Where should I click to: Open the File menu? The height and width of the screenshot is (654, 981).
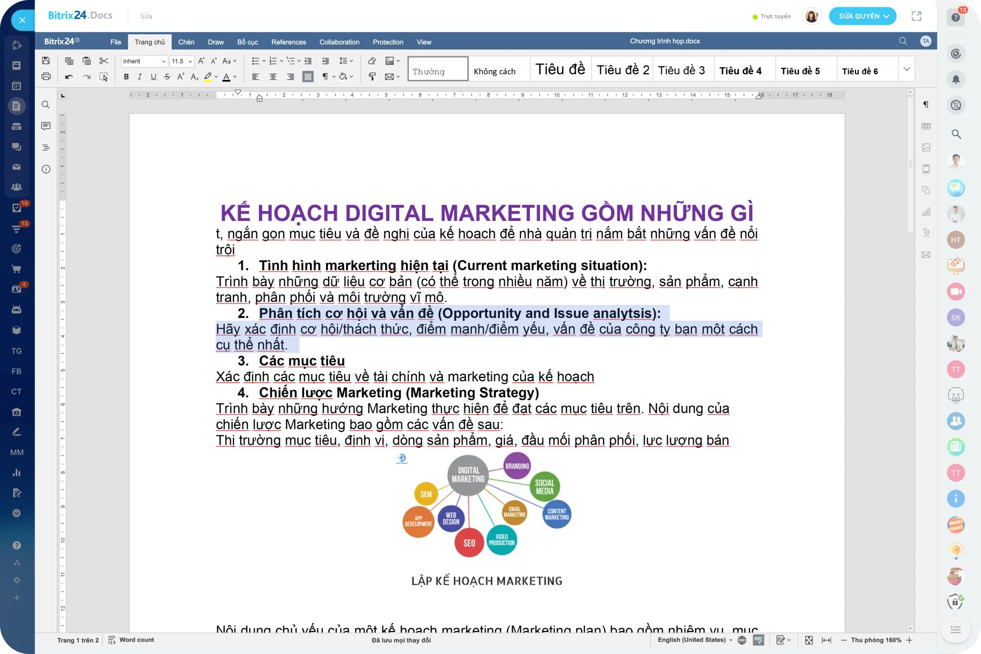116,42
